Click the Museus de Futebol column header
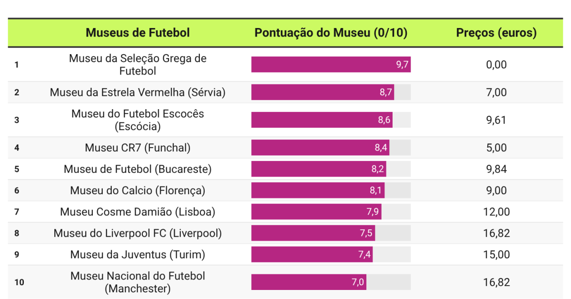Image resolution: width=571 pixels, height=299 pixels. point(138,33)
